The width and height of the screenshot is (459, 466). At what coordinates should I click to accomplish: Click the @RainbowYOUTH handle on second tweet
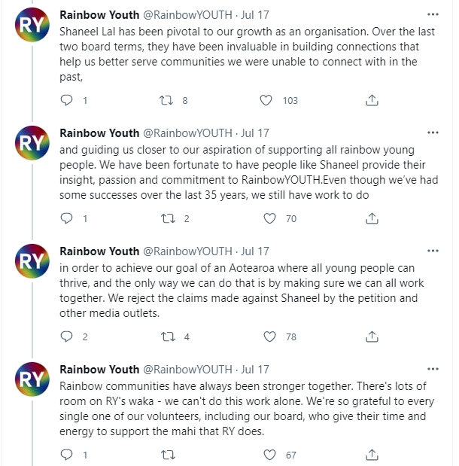click(x=187, y=132)
